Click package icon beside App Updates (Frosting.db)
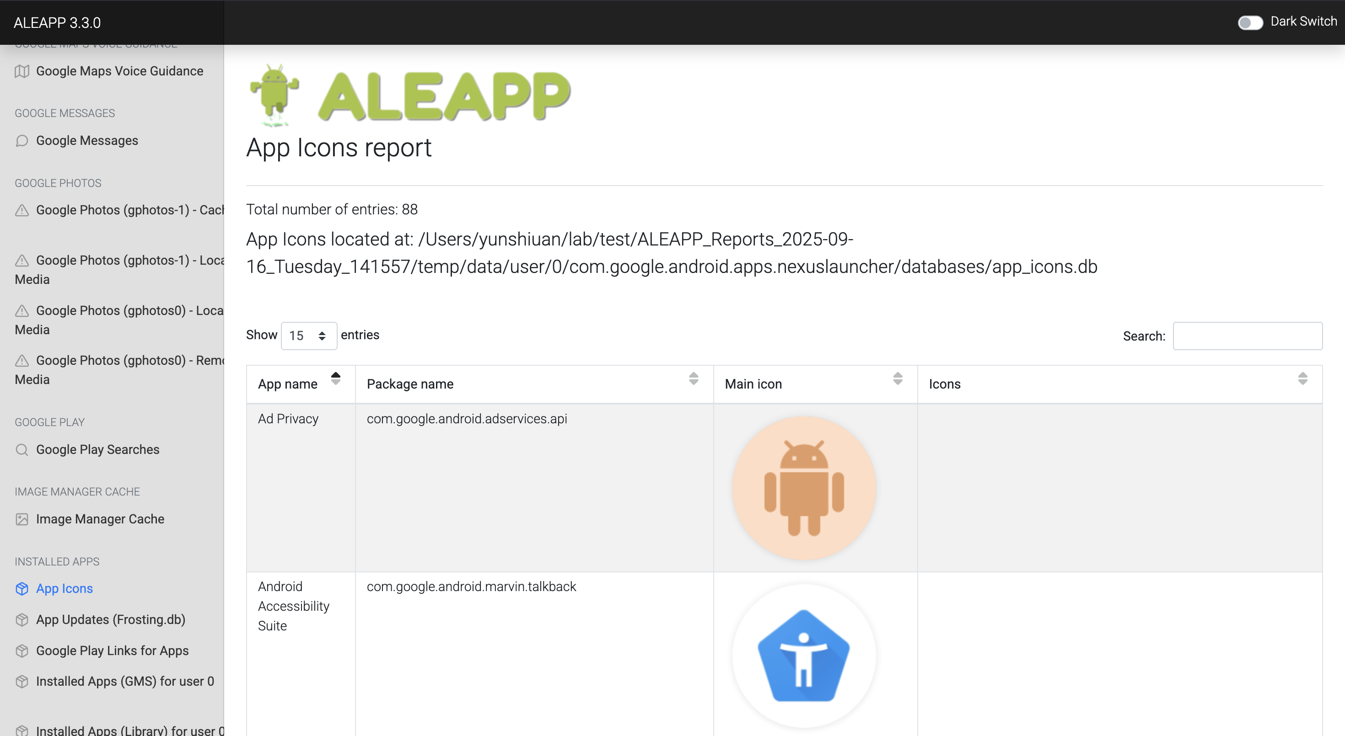1345x736 pixels. pos(22,620)
